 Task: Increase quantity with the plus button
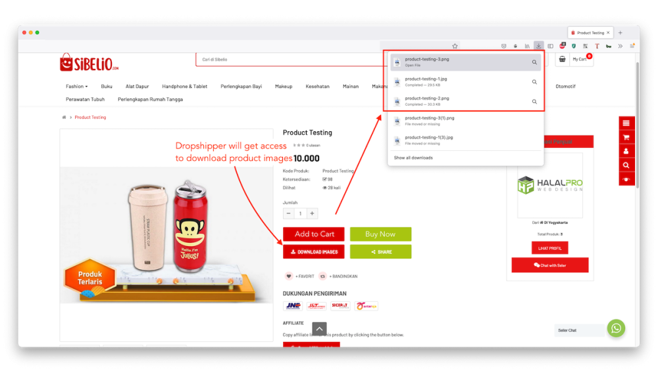point(312,213)
